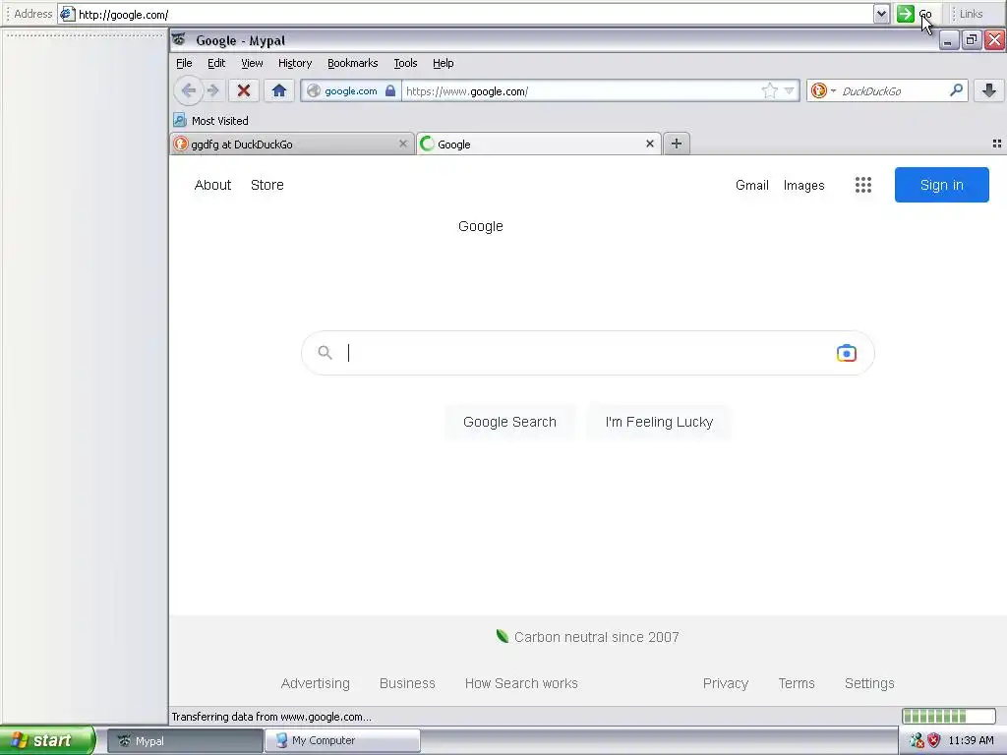Click the padlock security icon
The width and height of the screenshot is (1007, 755).
[x=389, y=90]
